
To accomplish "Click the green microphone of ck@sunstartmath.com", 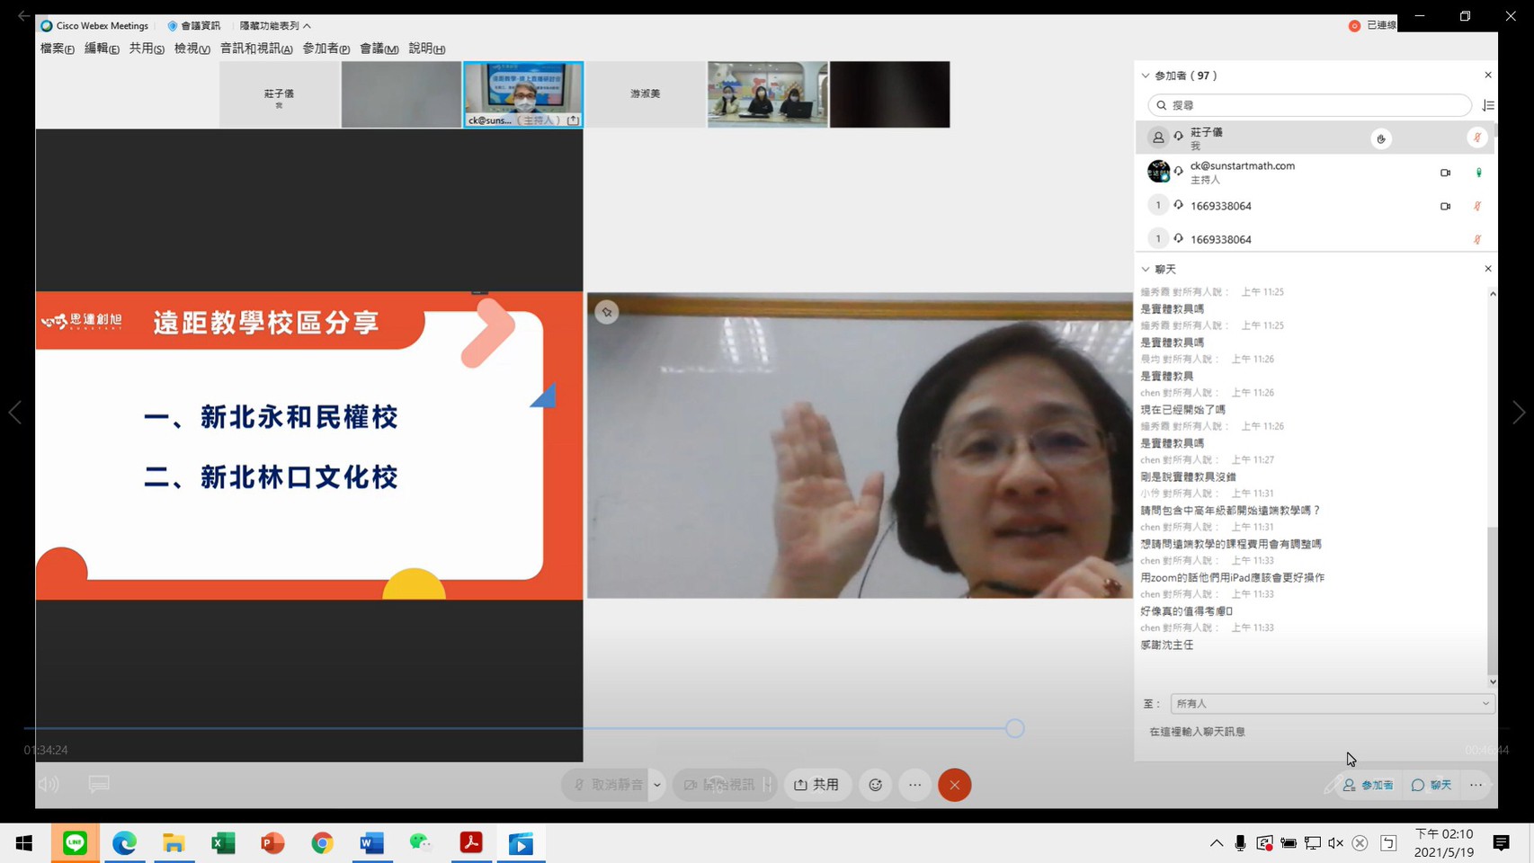I will 1478,173.
